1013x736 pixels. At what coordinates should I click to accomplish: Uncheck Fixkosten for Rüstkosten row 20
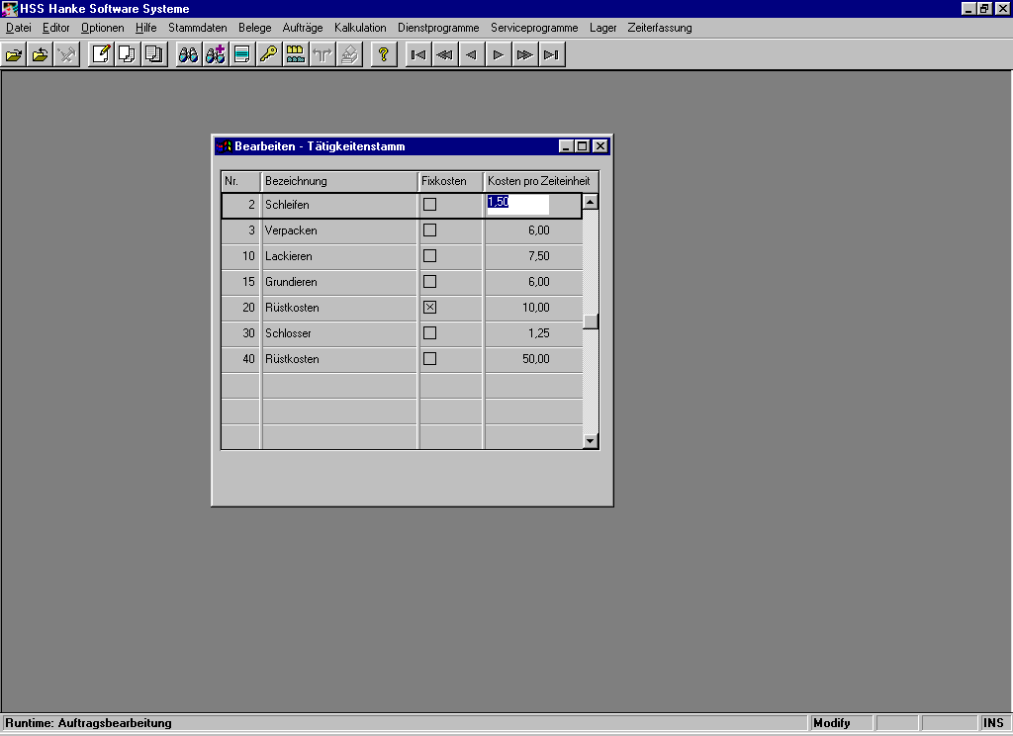(429, 308)
